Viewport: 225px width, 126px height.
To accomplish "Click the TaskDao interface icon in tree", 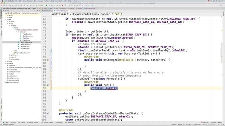I will point(21,38).
